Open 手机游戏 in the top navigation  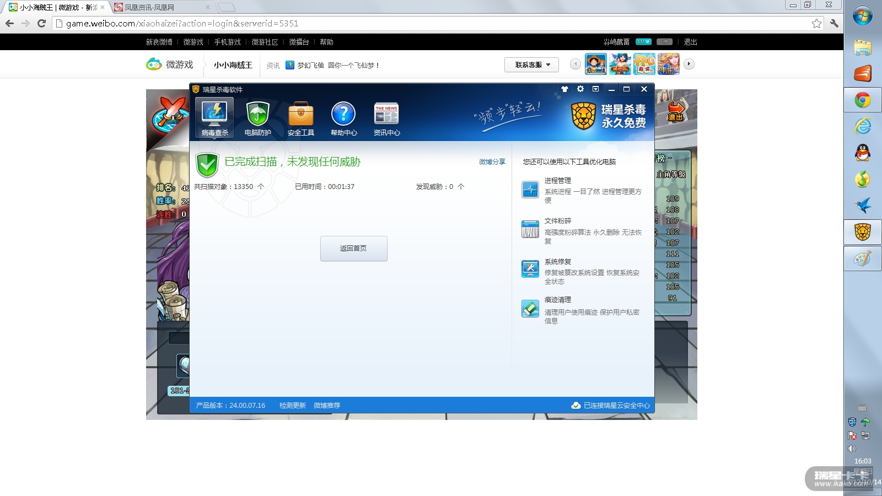(x=228, y=42)
